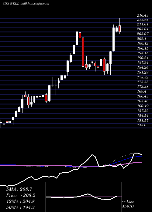Click the 151.57 price level label
This screenshot has width=152, height=212.
coord(142,121)
